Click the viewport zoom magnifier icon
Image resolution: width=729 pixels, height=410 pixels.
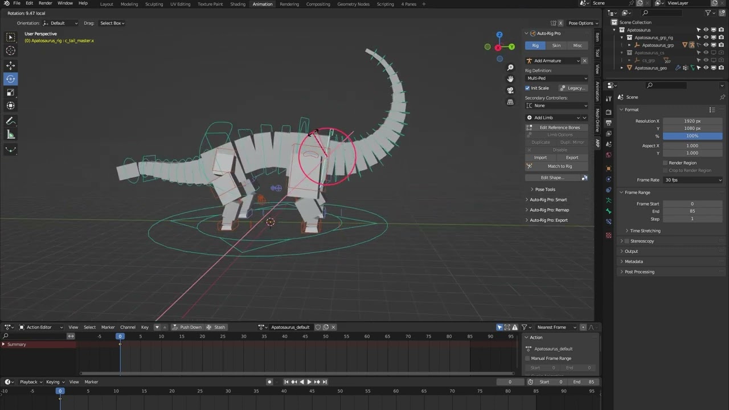coord(510,68)
